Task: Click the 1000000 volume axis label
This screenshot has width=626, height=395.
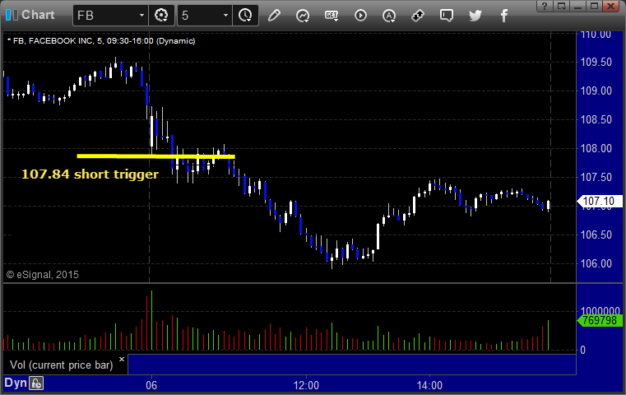Action: (600, 311)
